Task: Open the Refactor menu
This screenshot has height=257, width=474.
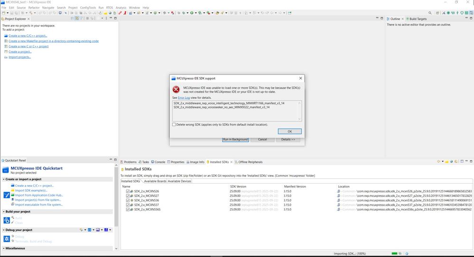Action: (x=34, y=8)
